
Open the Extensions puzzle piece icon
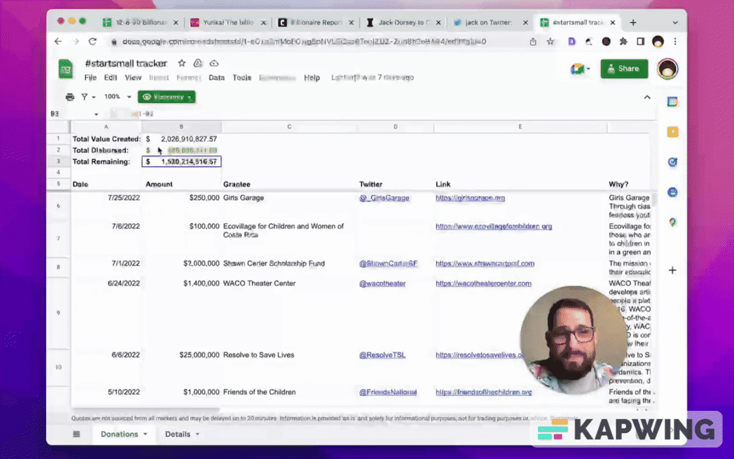point(623,41)
